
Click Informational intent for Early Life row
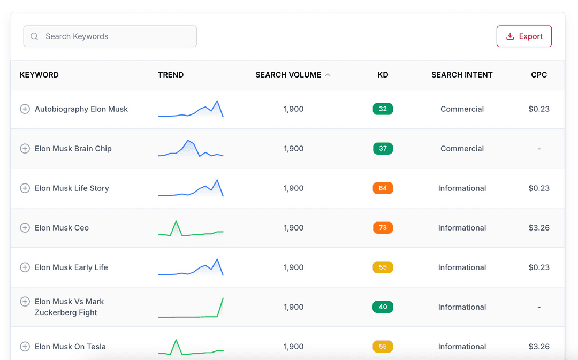[462, 267]
